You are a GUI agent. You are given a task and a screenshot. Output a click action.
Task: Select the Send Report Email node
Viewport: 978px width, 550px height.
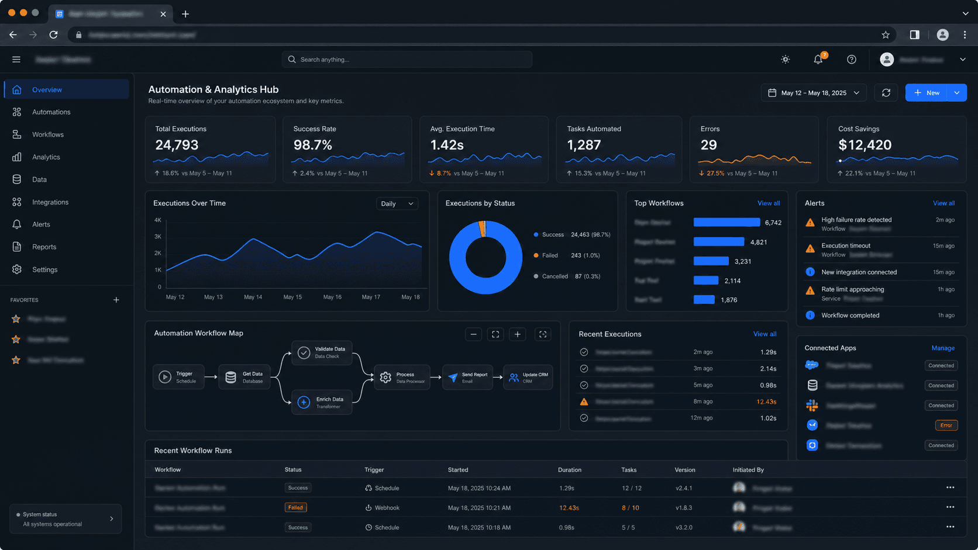pos(467,378)
